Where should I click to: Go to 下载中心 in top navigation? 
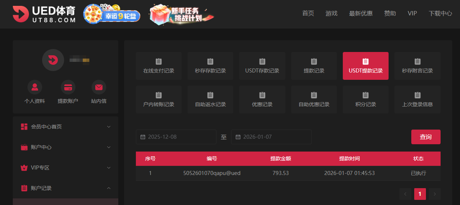440,14
